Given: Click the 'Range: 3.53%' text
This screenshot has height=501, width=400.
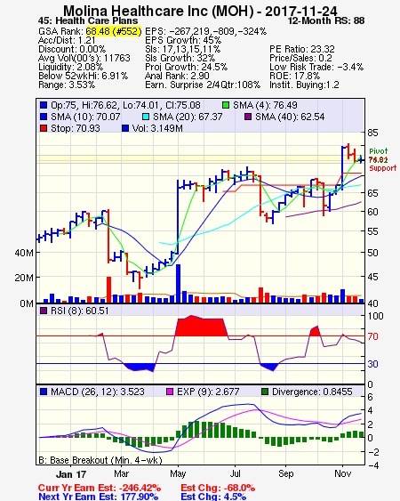Looking at the screenshot, I should (x=67, y=85).
